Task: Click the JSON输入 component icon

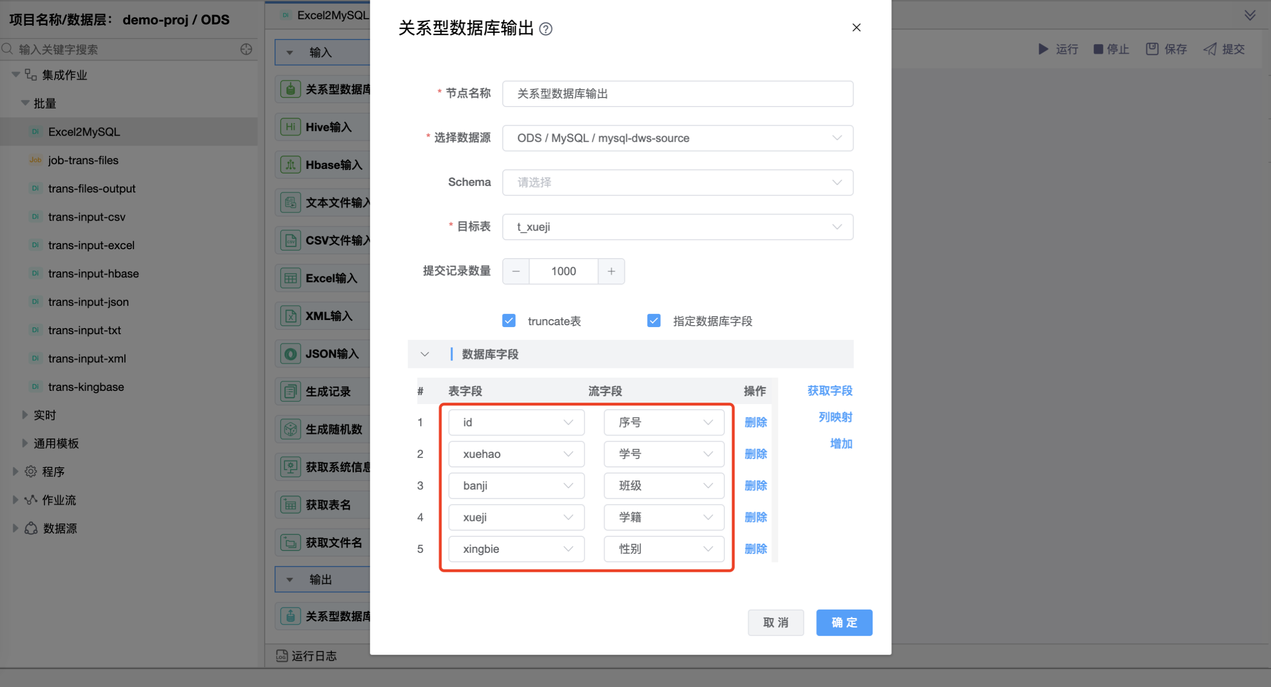Action: [290, 354]
